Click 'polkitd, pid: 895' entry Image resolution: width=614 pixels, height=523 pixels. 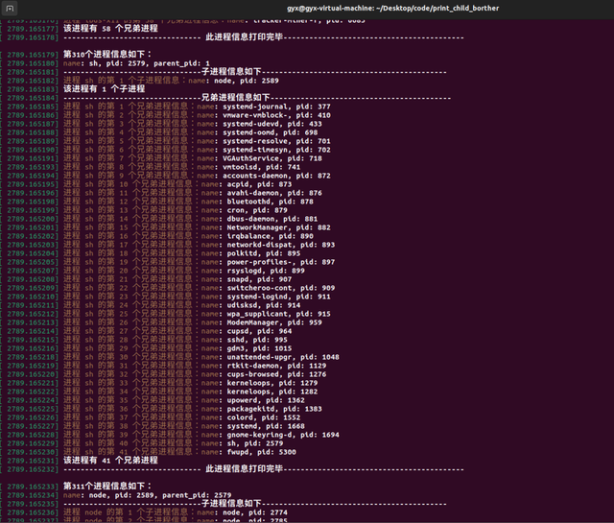(264, 253)
